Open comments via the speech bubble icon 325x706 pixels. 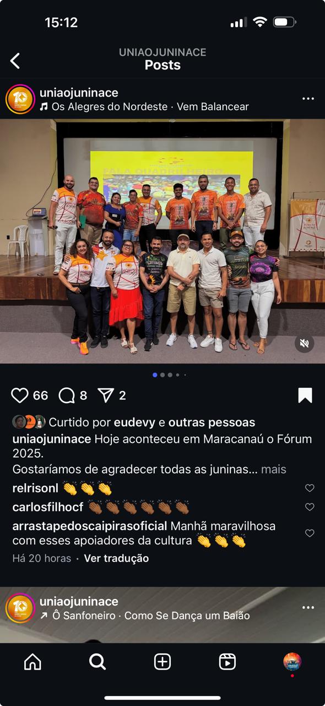coord(67,395)
